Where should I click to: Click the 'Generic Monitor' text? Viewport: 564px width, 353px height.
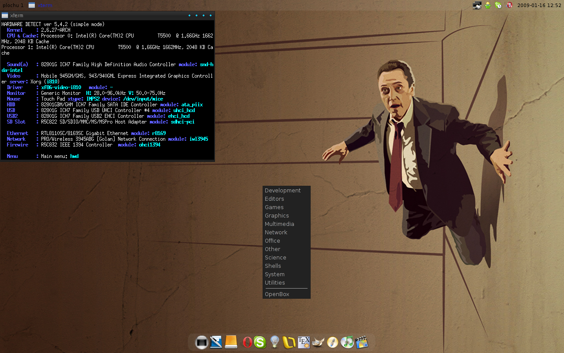click(x=61, y=93)
